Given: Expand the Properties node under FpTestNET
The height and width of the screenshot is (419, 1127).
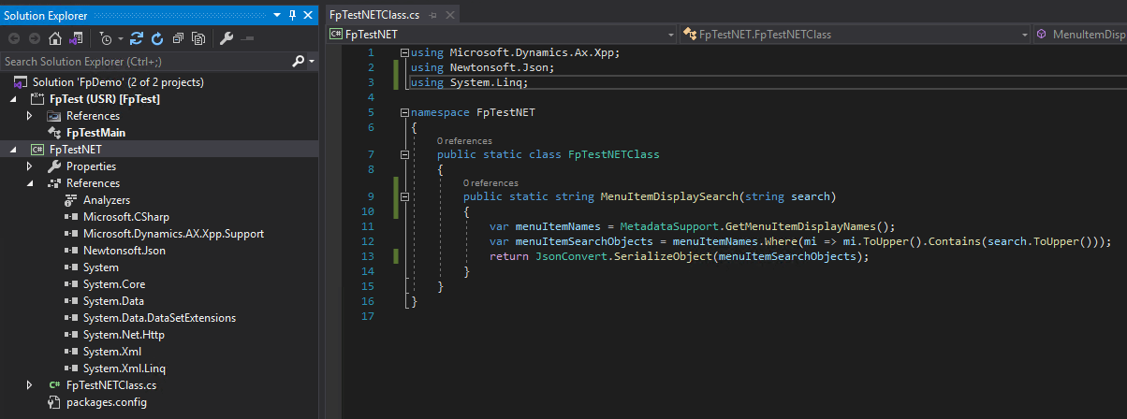Looking at the screenshot, I should (29, 166).
